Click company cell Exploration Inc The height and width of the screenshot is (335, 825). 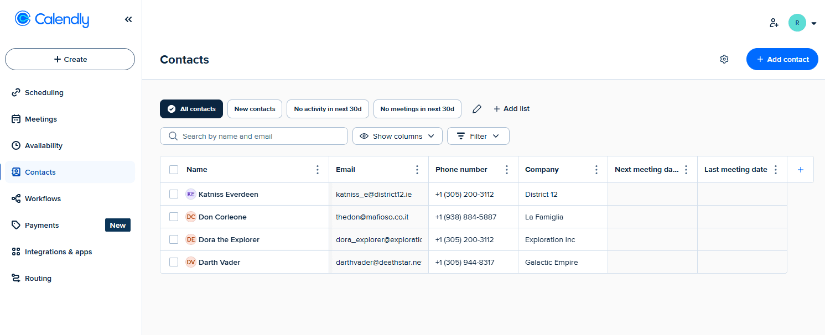[x=563, y=239]
